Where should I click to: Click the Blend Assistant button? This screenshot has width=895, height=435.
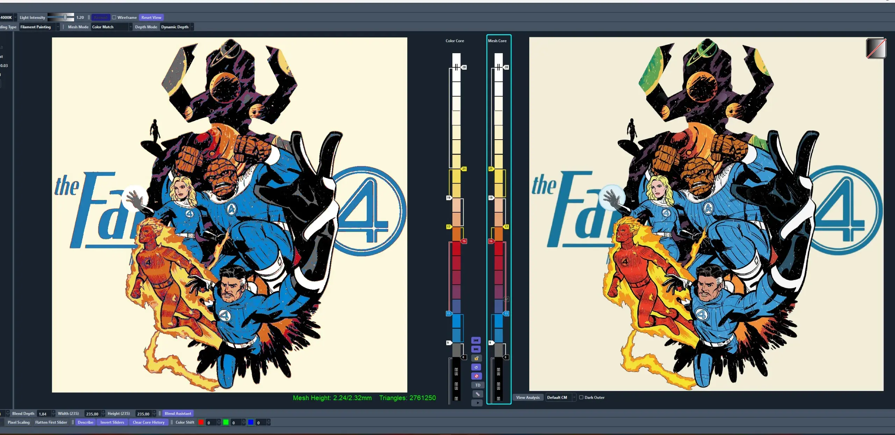coord(178,413)
